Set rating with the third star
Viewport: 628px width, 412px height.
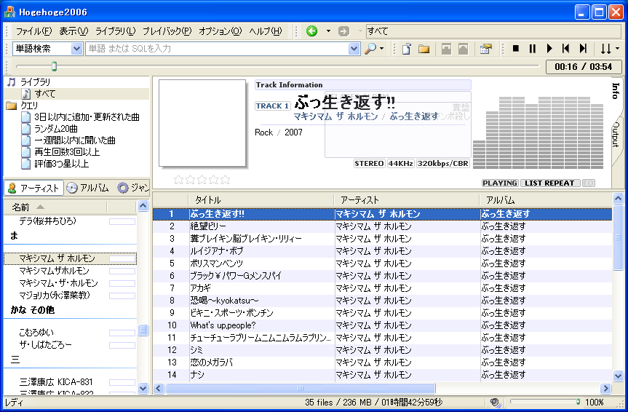click(202, 180)
